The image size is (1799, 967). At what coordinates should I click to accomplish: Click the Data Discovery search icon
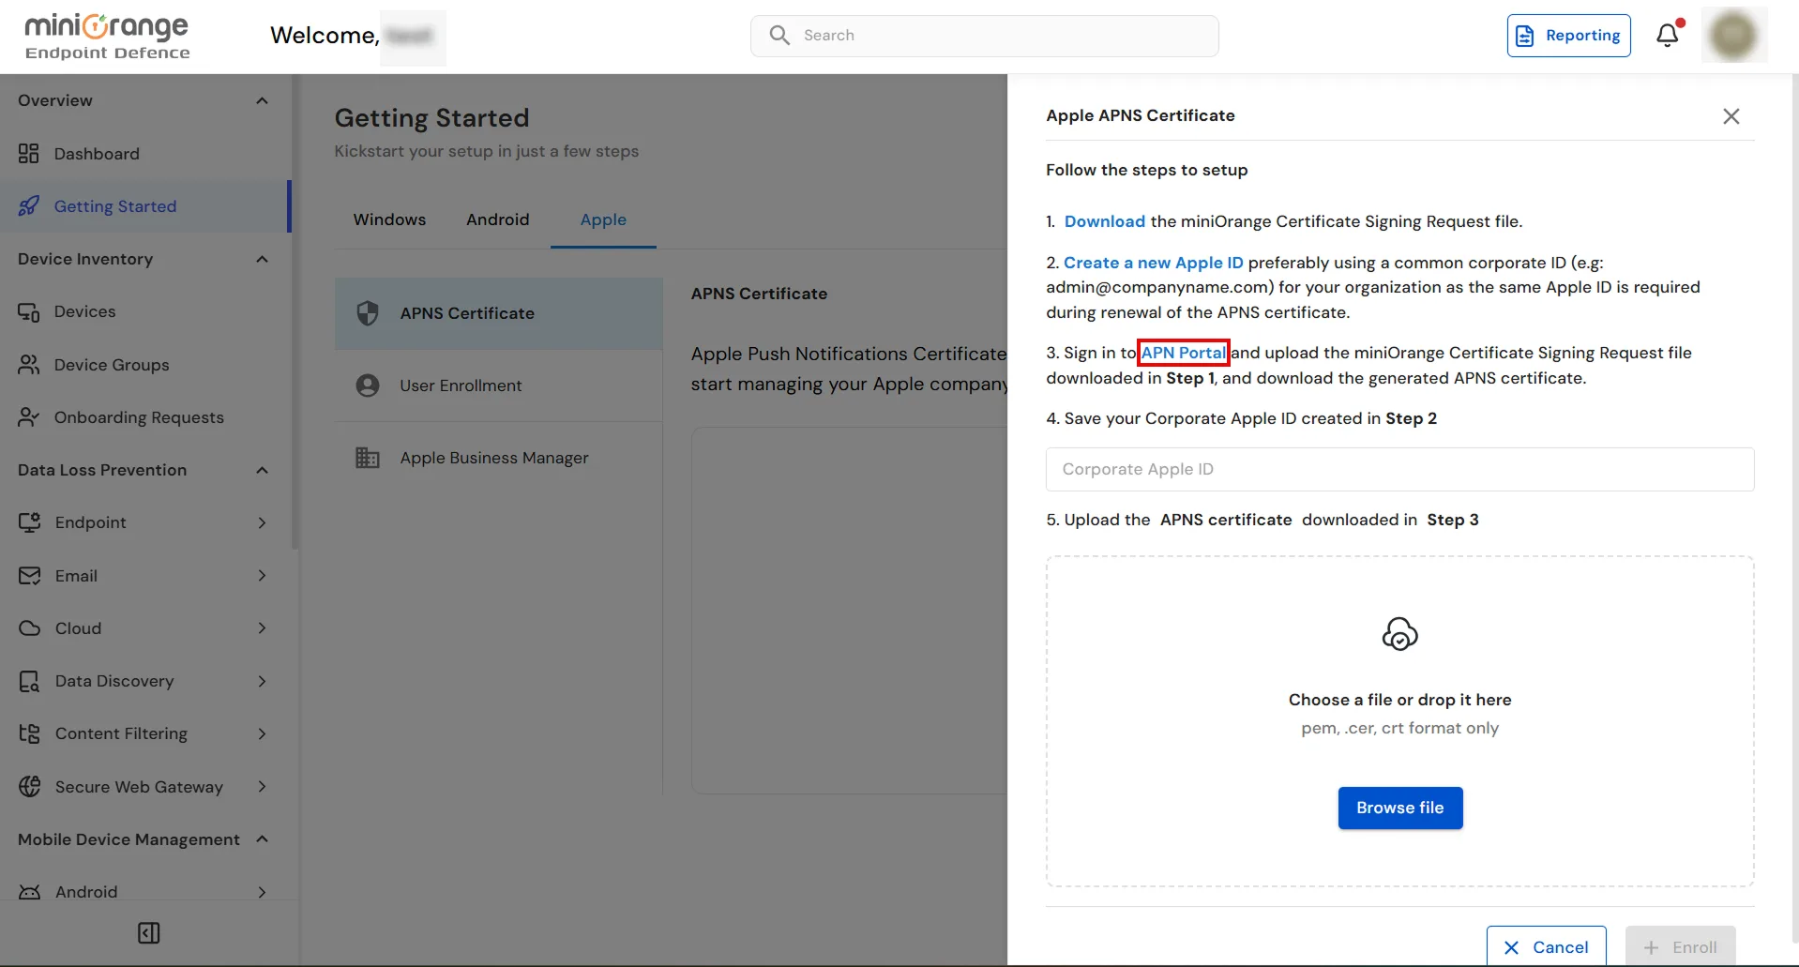[x=29, y=681]
